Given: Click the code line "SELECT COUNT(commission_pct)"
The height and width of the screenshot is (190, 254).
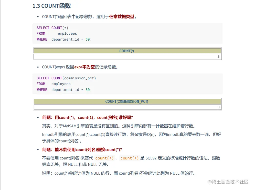Looking at the screenshot, I should coord(66,78).
